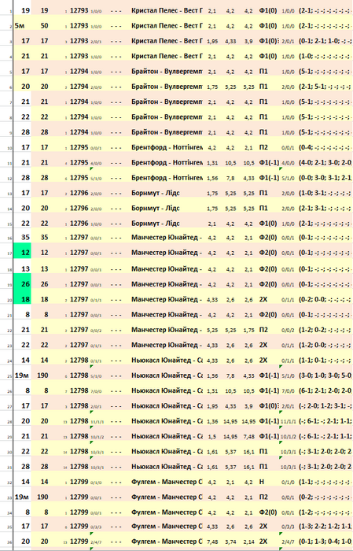Select the 11/1/1 cell beside Ф1(-1)
Screen dimensions: 353x551
pos(287,421)
